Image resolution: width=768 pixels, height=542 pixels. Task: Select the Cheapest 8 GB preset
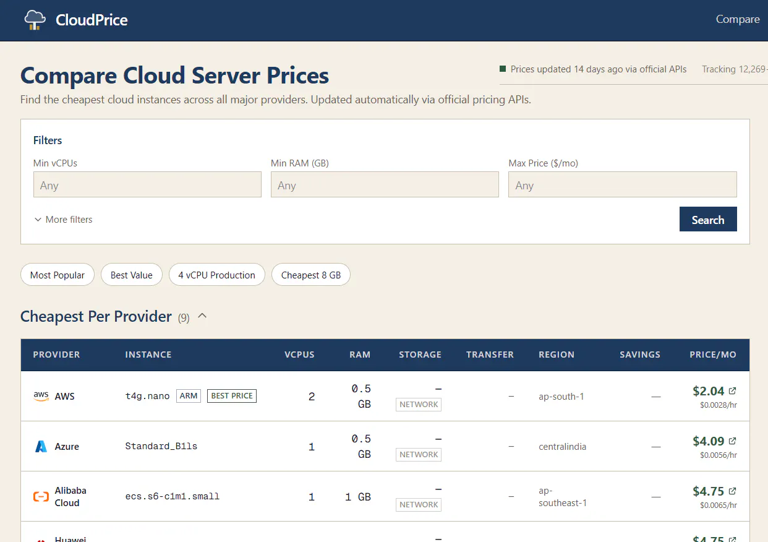pyautogui.click(x=311, y=275)
